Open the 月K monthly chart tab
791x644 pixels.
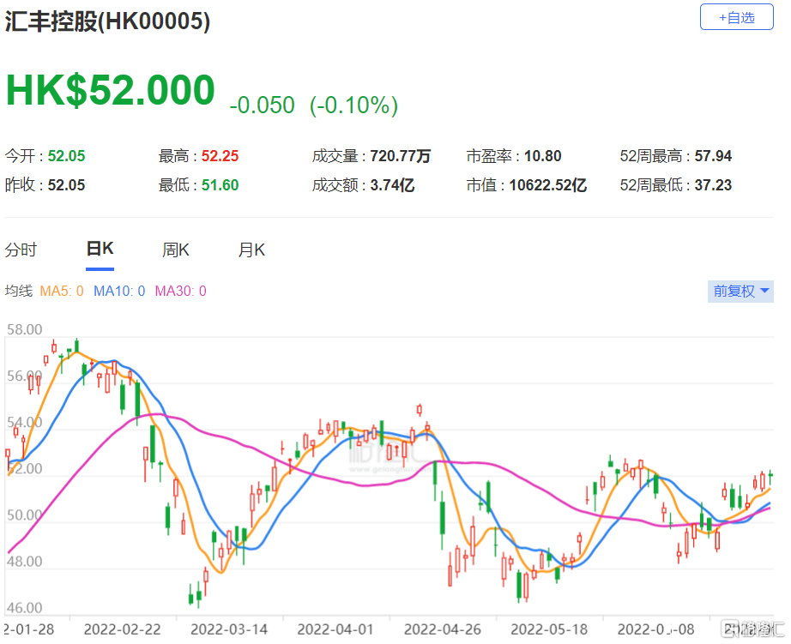[x=251, y=250]
